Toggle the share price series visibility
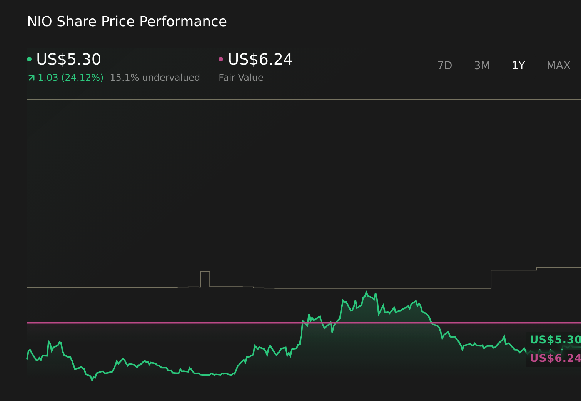This screenshot has width=581, height=401. (68, 59)
